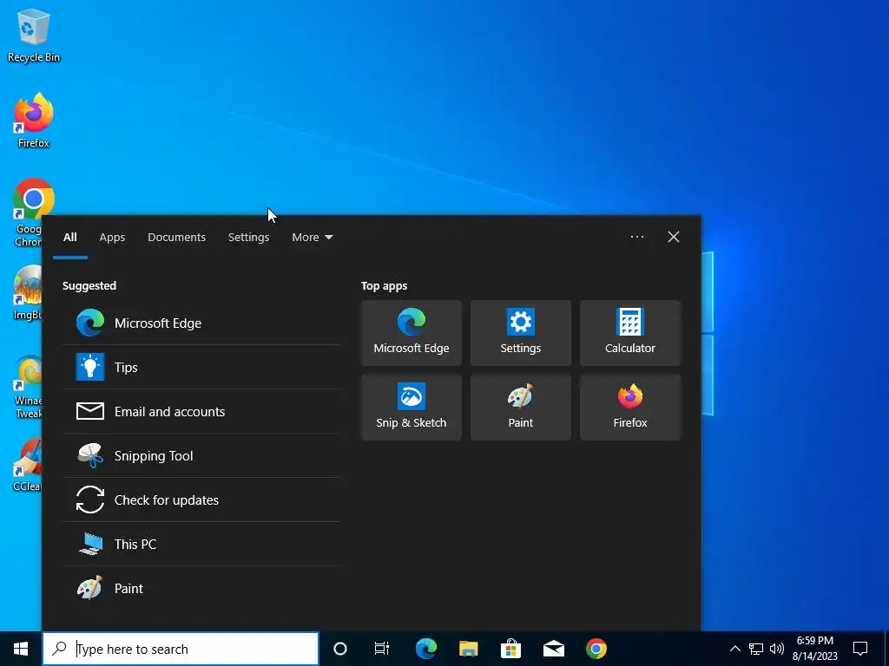Open Tips from the Suggested list

point(201,367)
